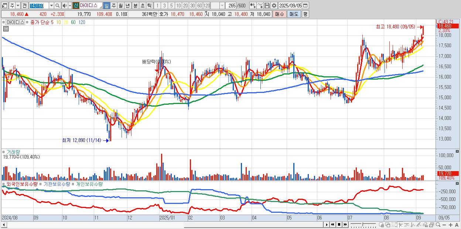Open the calendar date picker icon

[305, 6]
